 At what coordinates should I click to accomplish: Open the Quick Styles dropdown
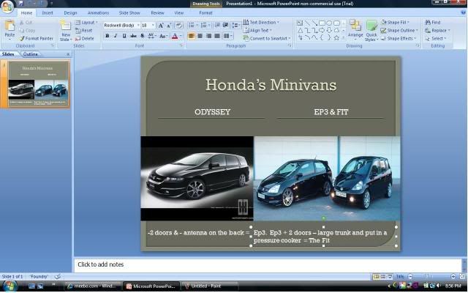371,31
